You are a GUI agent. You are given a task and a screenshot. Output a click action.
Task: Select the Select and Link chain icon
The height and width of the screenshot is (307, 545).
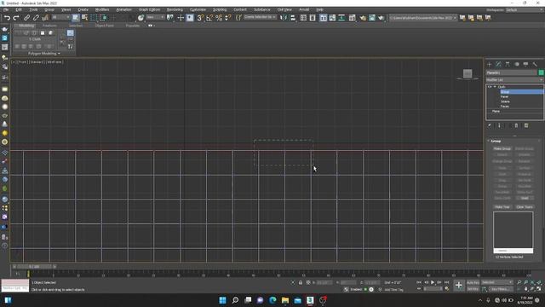point(26,18)
